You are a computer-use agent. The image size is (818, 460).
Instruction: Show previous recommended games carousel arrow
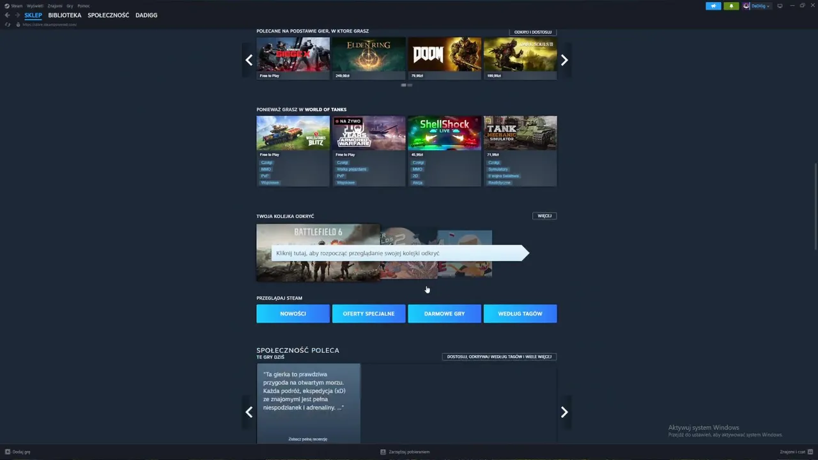pos(249,60)
